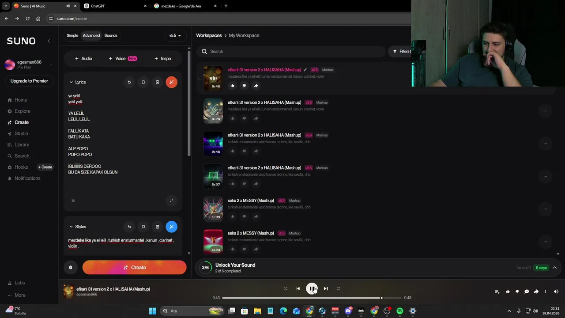The width and height of the screenshot is (565, 318).
Task: Share the playing 0:48 efkarlı 31 track
Action: coord(256,86)
